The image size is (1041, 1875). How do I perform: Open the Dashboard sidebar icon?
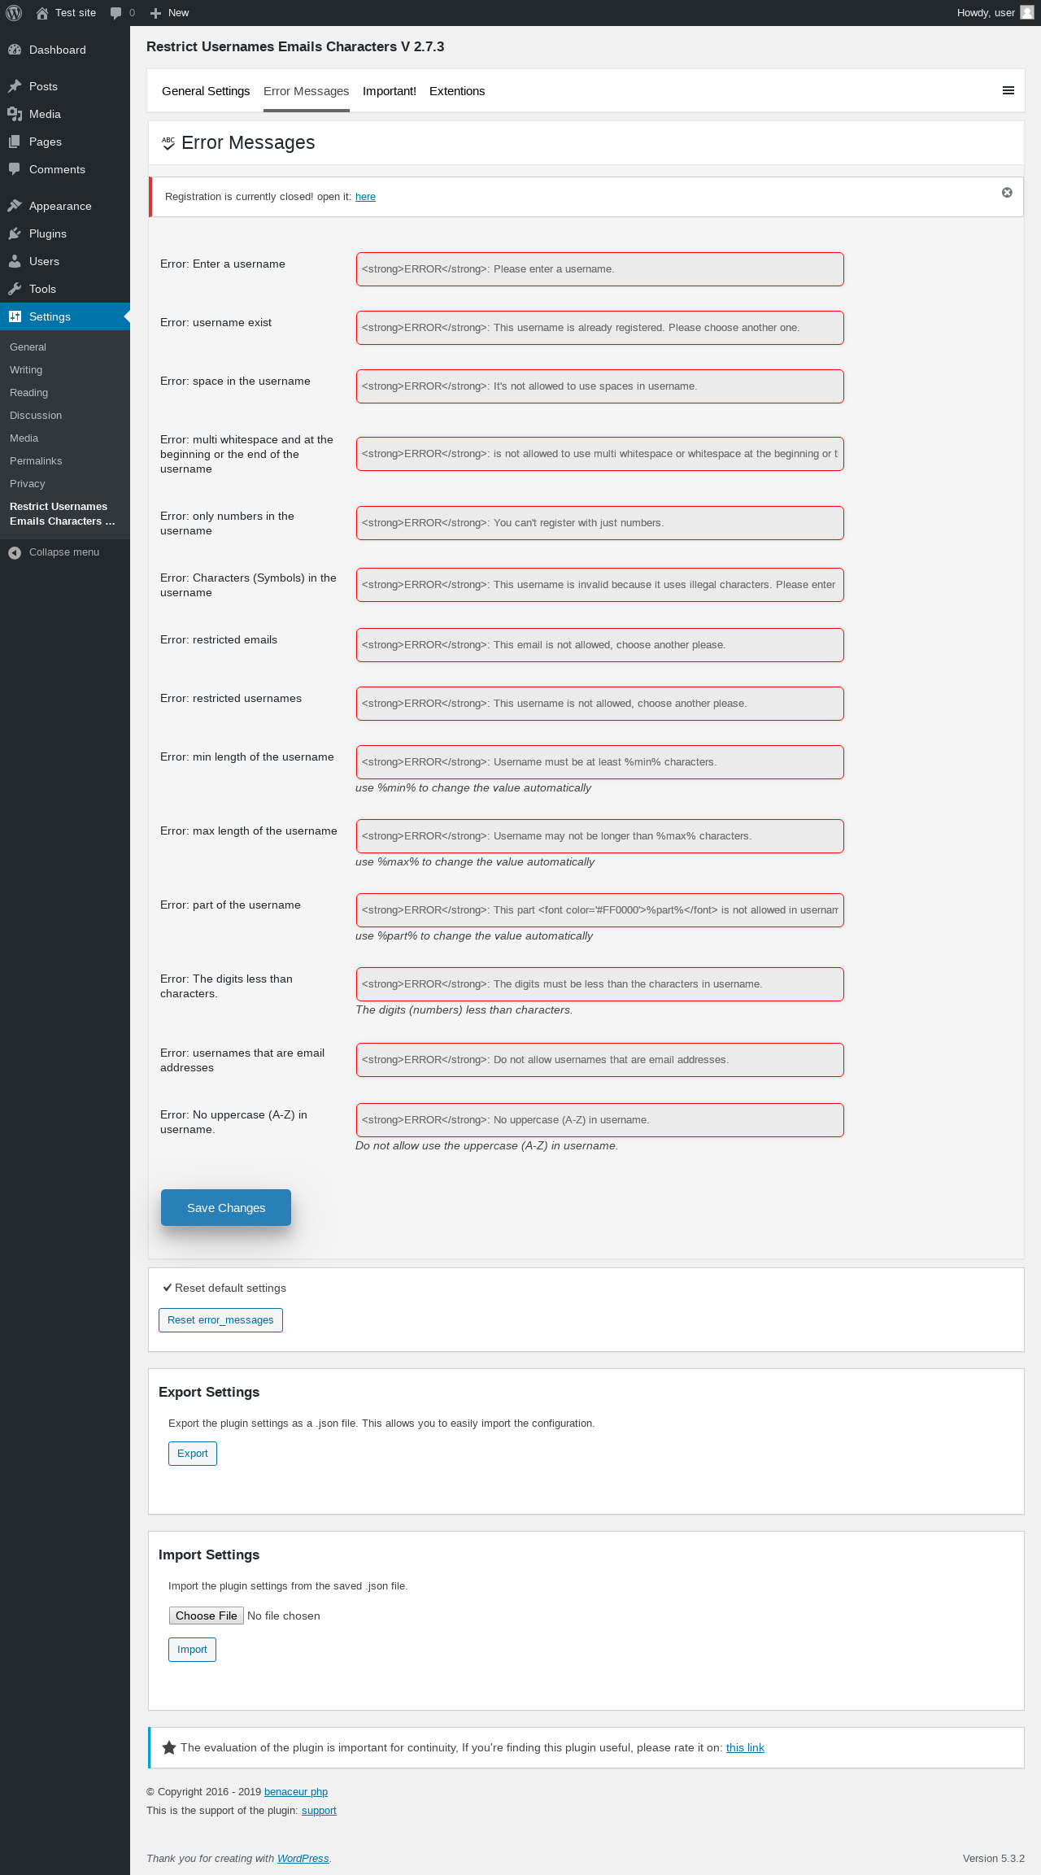coord(15,50)
